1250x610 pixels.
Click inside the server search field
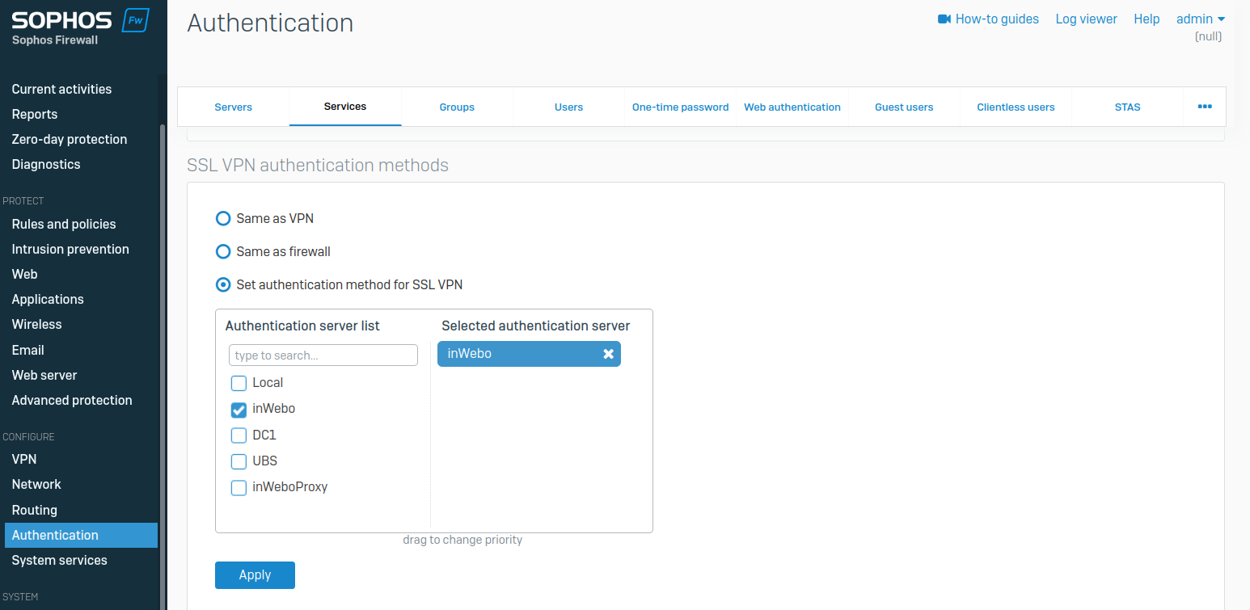pyautogui.click(x=323, y=355)
